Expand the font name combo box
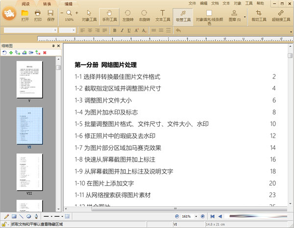This screenshot has height=228, width=294. pos(53,30)
